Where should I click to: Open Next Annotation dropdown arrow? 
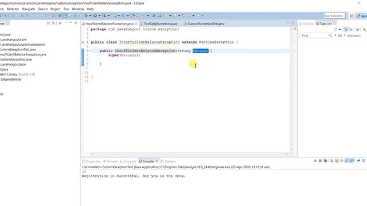170,15
